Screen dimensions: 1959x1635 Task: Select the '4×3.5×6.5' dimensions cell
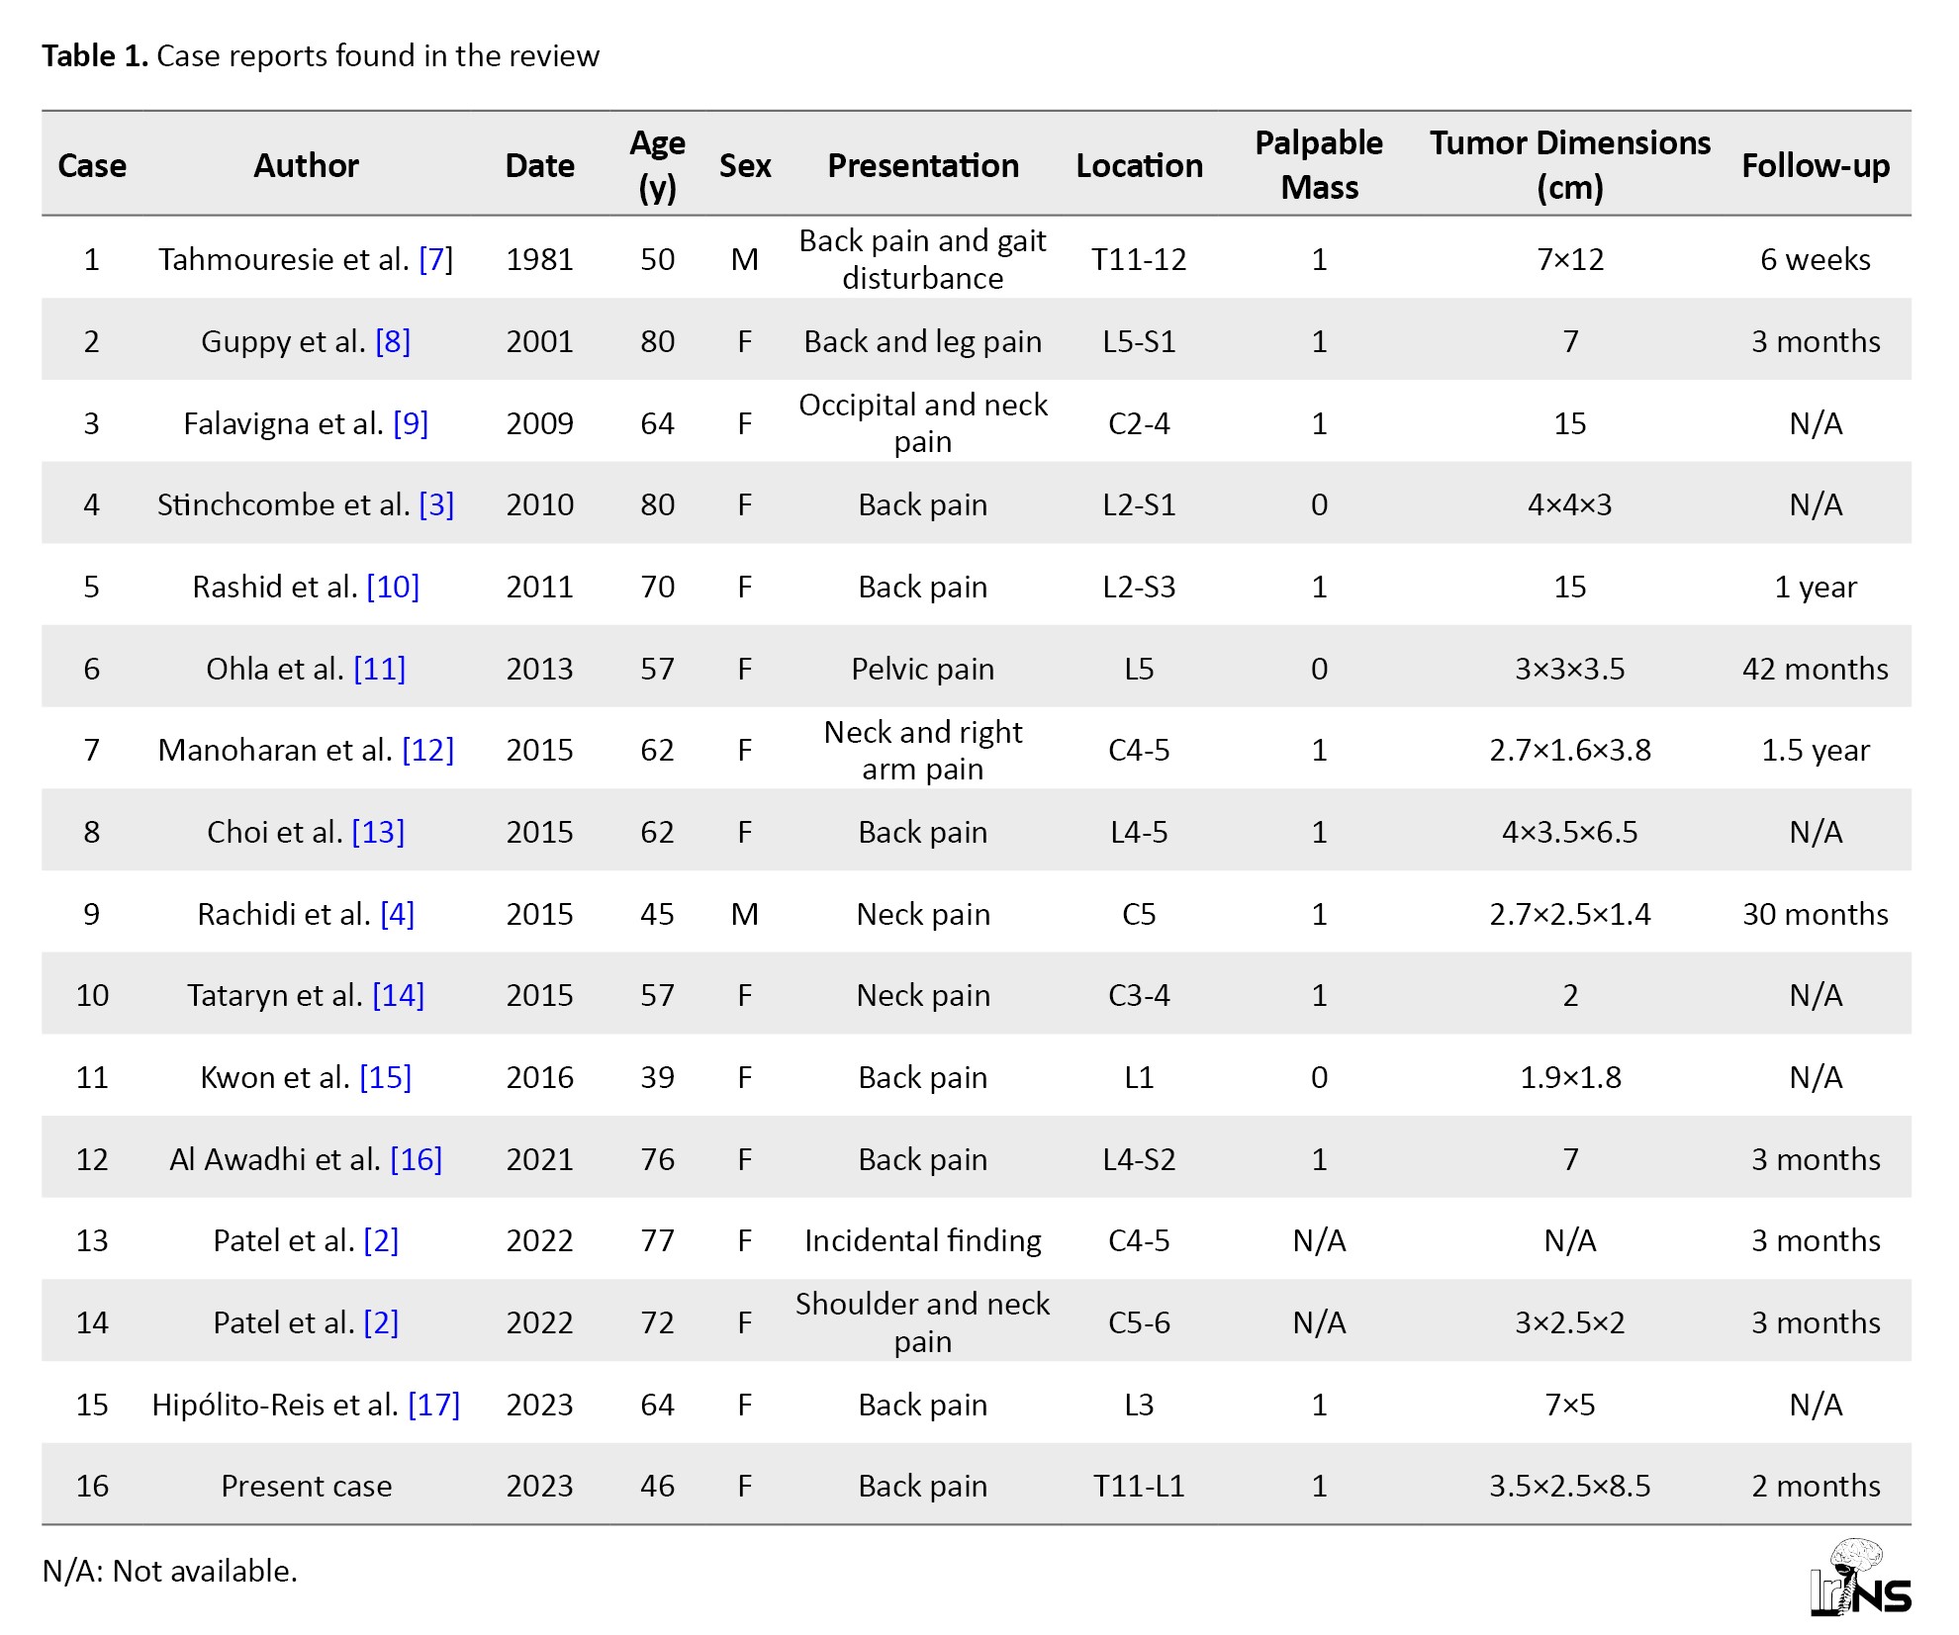(x=1570, y=832)
